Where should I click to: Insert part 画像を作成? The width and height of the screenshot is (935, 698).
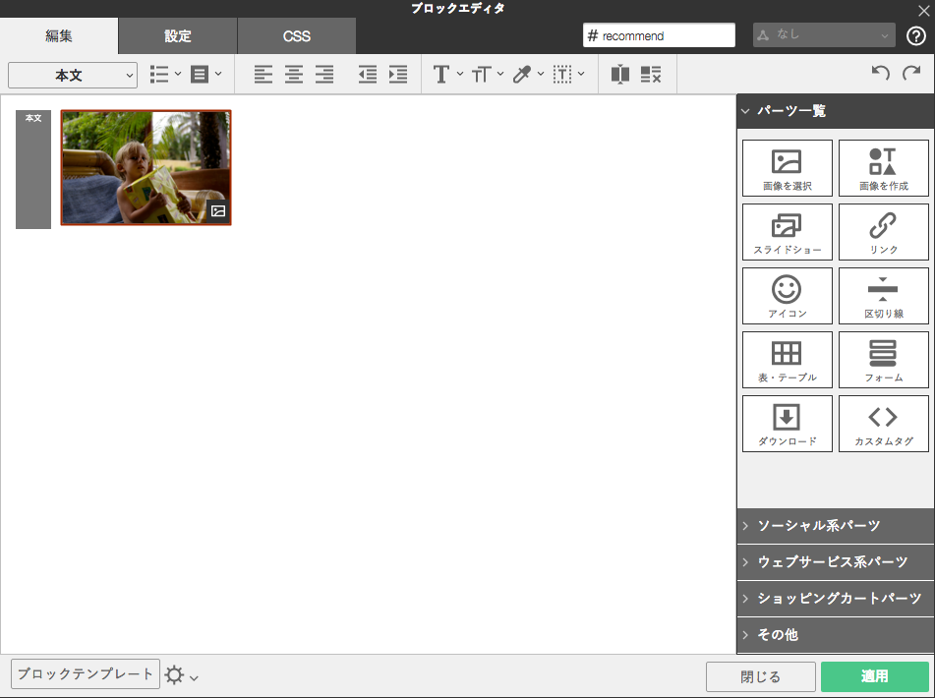pos(884,168)
